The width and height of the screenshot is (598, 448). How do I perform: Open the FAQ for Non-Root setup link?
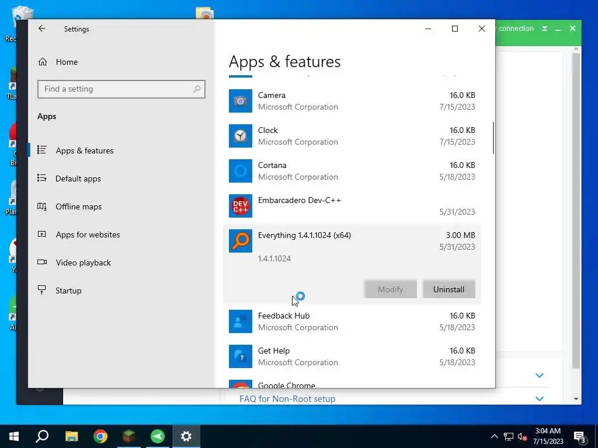287,399
